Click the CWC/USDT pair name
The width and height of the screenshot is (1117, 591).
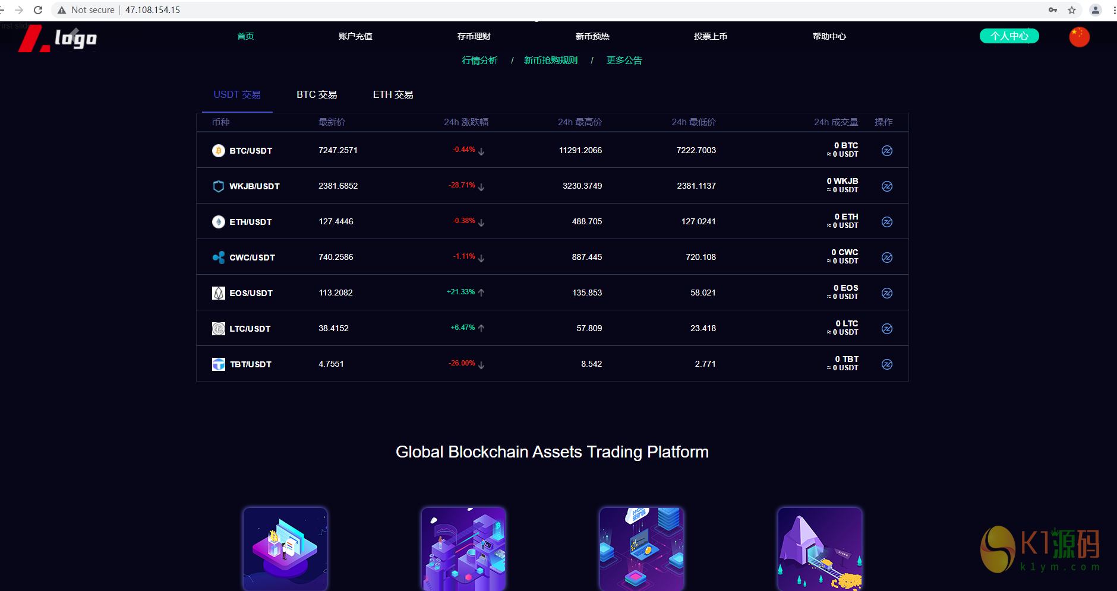tap(253, 258)
